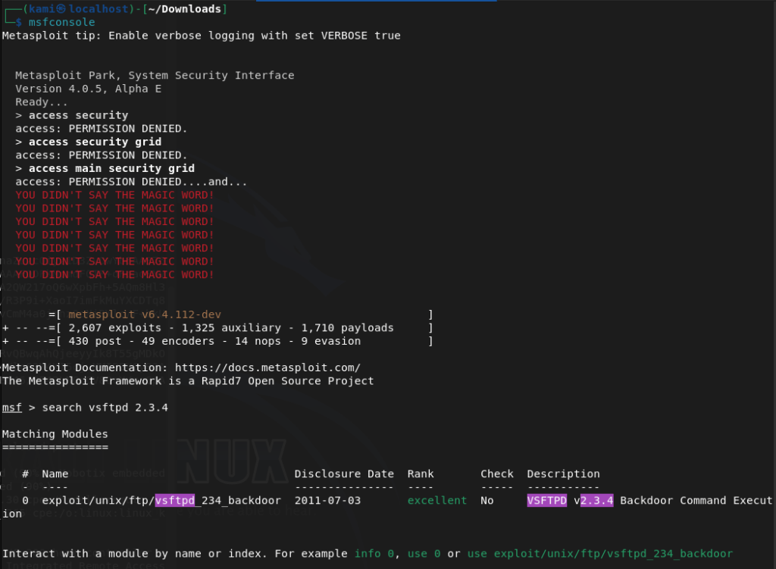Click the 'search vsftpd 2.3.4' command text
The height and width of the screenshot is (569, 776).
tap(105, 408)
